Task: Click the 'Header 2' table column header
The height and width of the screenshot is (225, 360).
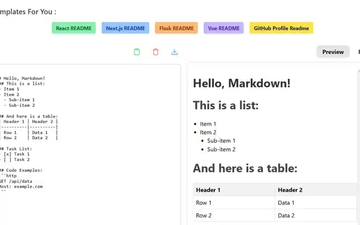Action: 315,190
